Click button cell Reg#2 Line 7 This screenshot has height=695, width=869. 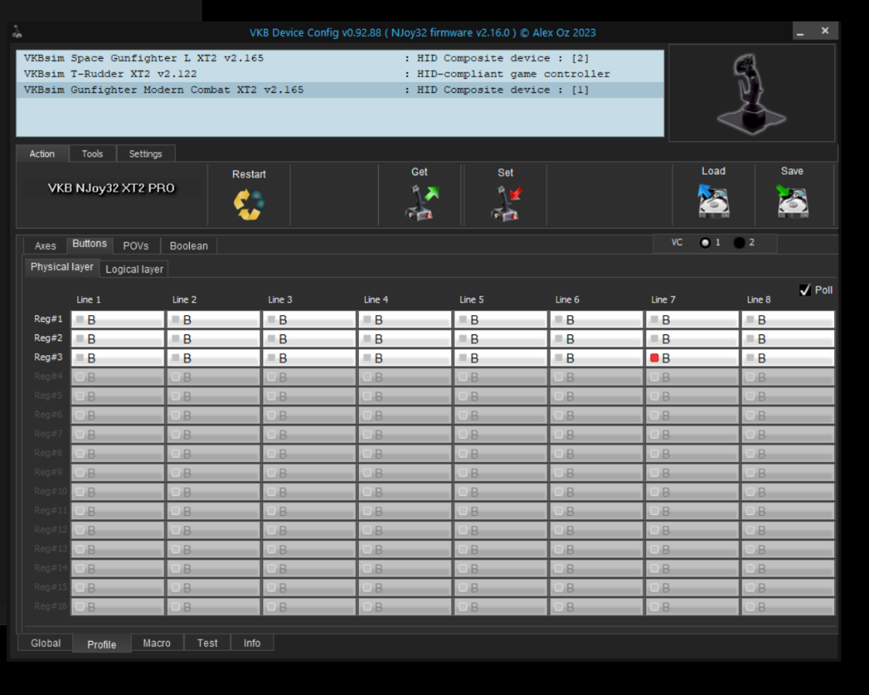[691, 338]
